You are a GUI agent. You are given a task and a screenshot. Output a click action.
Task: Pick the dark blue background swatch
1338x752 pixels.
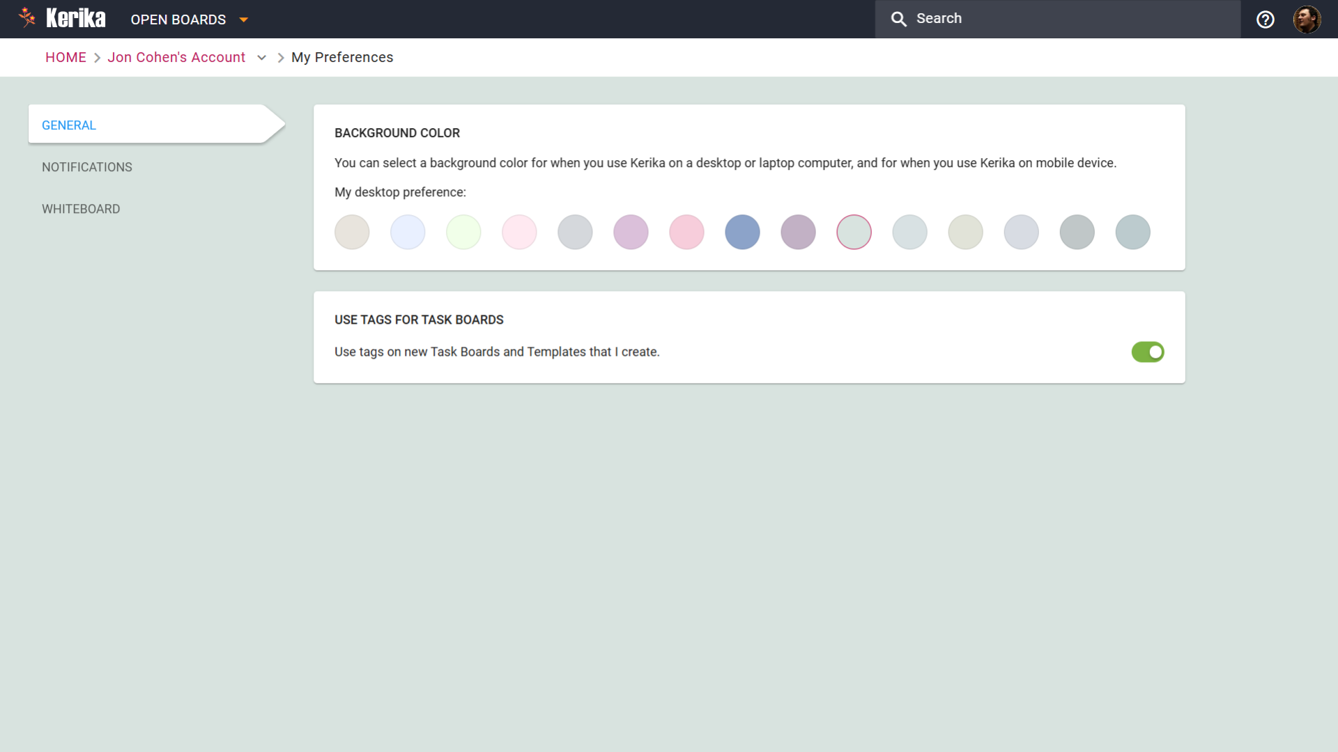(x=742, y=233)
